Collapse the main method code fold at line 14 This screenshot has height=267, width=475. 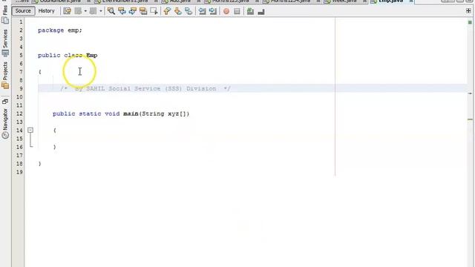click(30, 131)
